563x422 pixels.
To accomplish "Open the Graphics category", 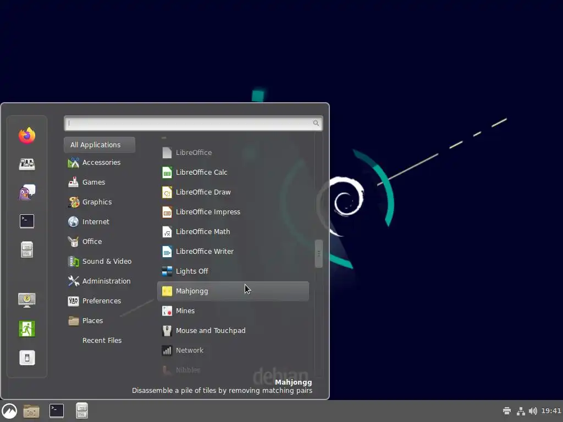I will click(x=100, y=202).
